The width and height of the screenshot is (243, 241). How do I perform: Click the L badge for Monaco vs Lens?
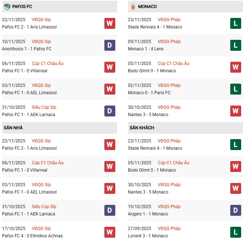[x=235, y=45]
